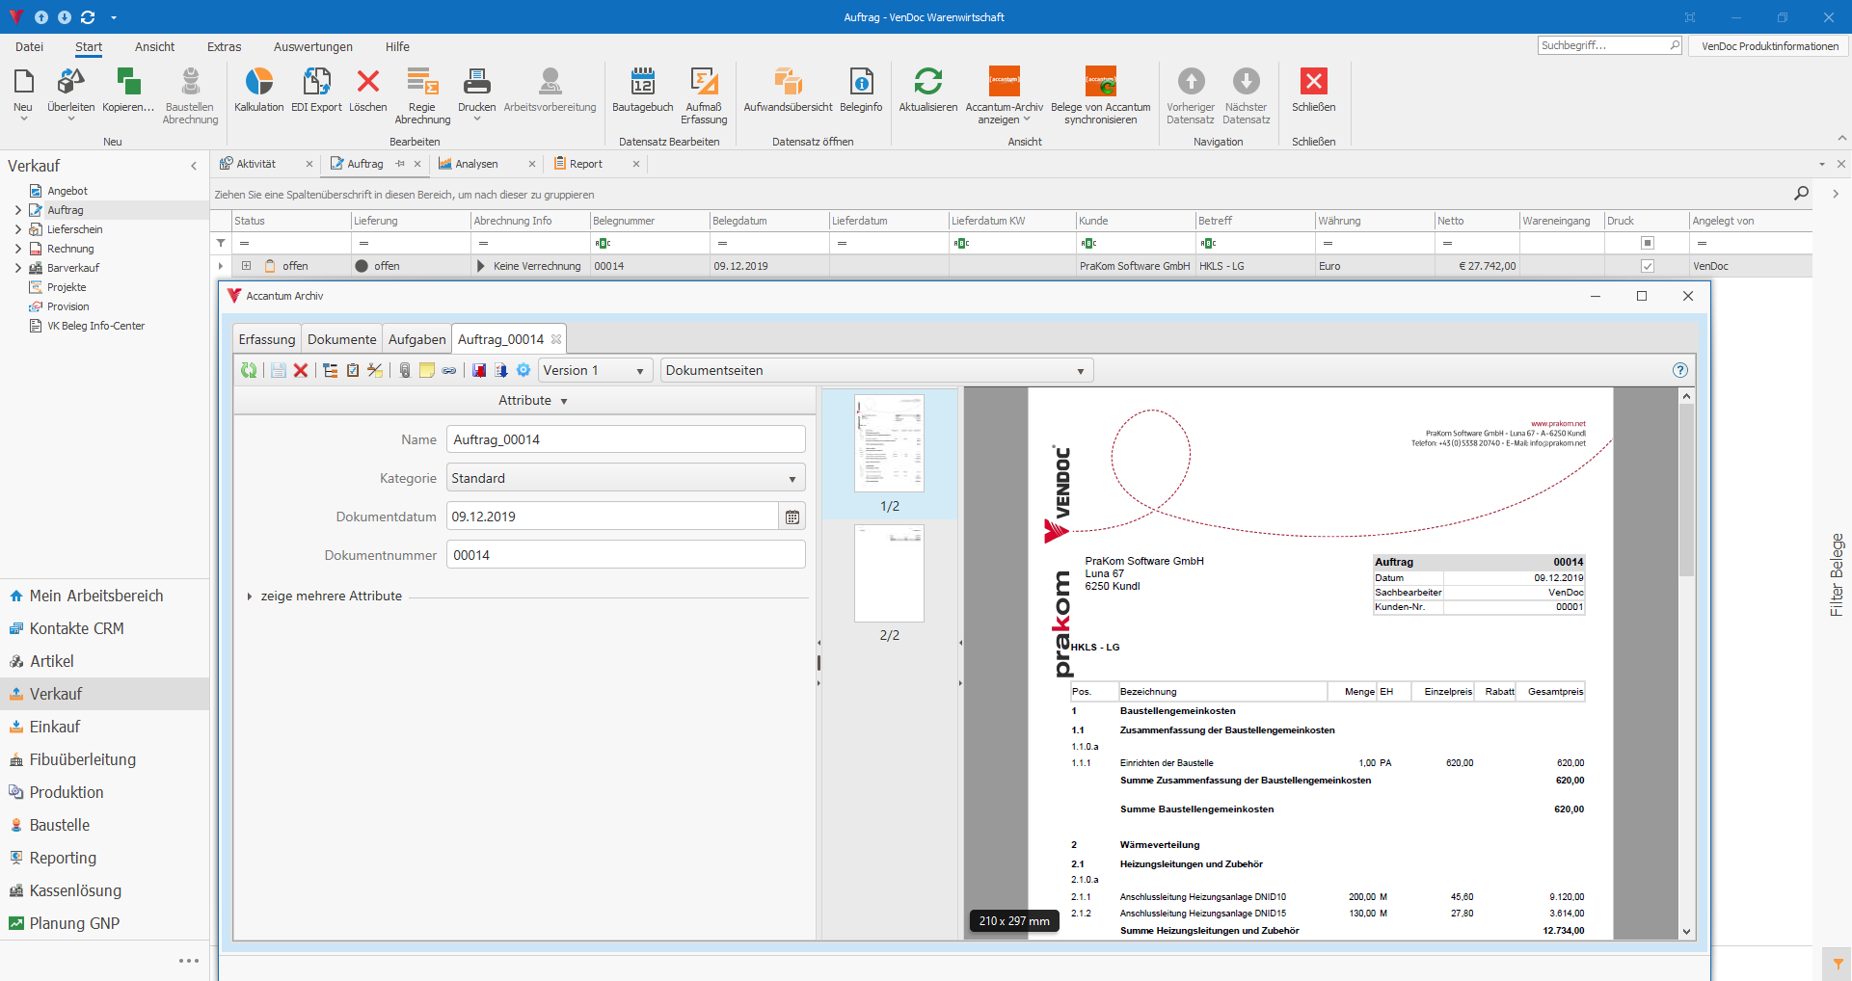Open EDI Export from ribbon
1852x981 pixels.
pyautogui.click(x=316, y=83)
